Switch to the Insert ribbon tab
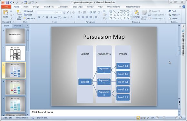The width and height of the screenshot is (187, 121). (x=26, y=7)
